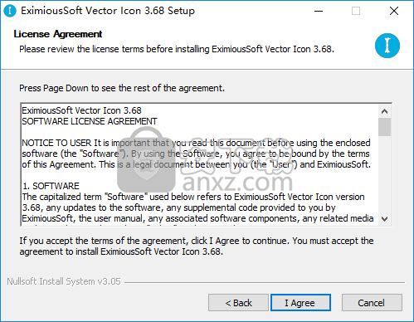The height and width of the screenshot is (322, 414).
Task: Click the greyed-out maximize button
Action: tap(356, 11)
